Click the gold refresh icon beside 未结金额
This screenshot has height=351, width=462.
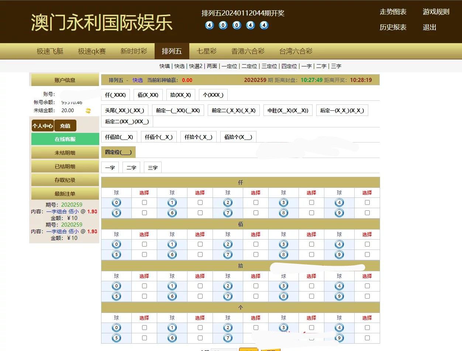point(88,111)
